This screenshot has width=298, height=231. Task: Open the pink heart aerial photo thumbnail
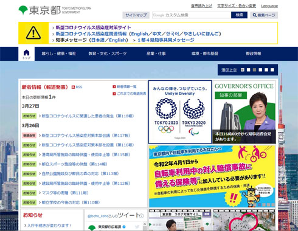[244, 220]
